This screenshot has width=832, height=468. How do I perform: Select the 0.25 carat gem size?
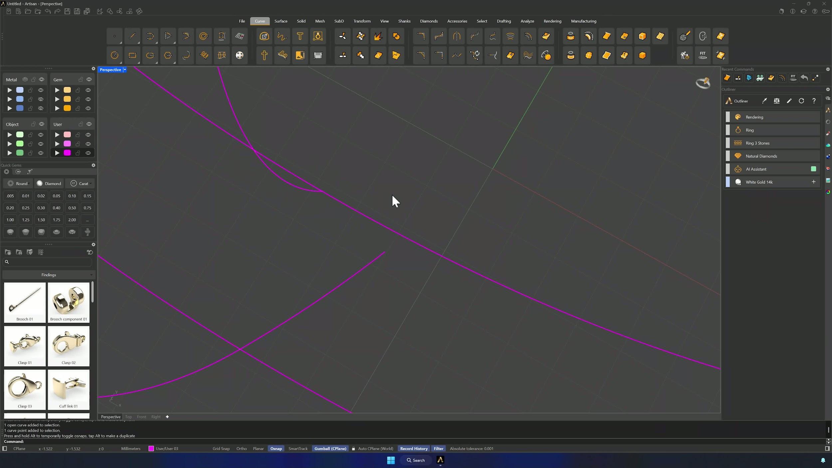pos(26,208)
